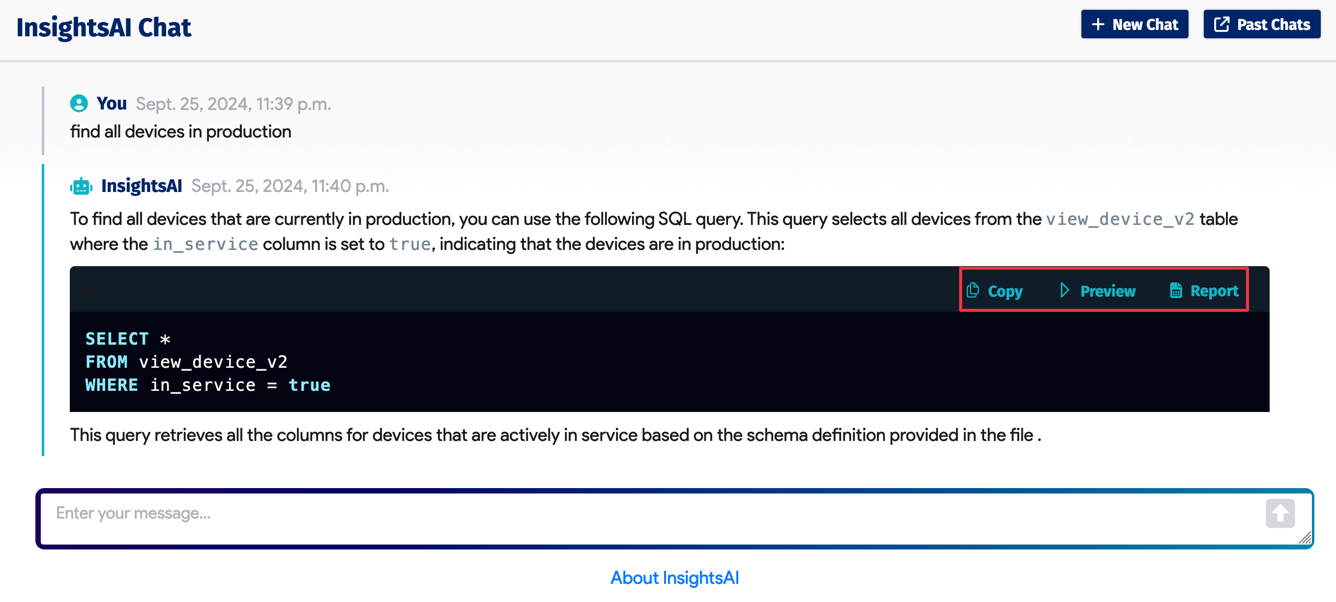Click the Sept. 25, 2024, 11:40 p.m. timestamp
1336x602 pixels.
pyautogui.click(x=290, y=186)
